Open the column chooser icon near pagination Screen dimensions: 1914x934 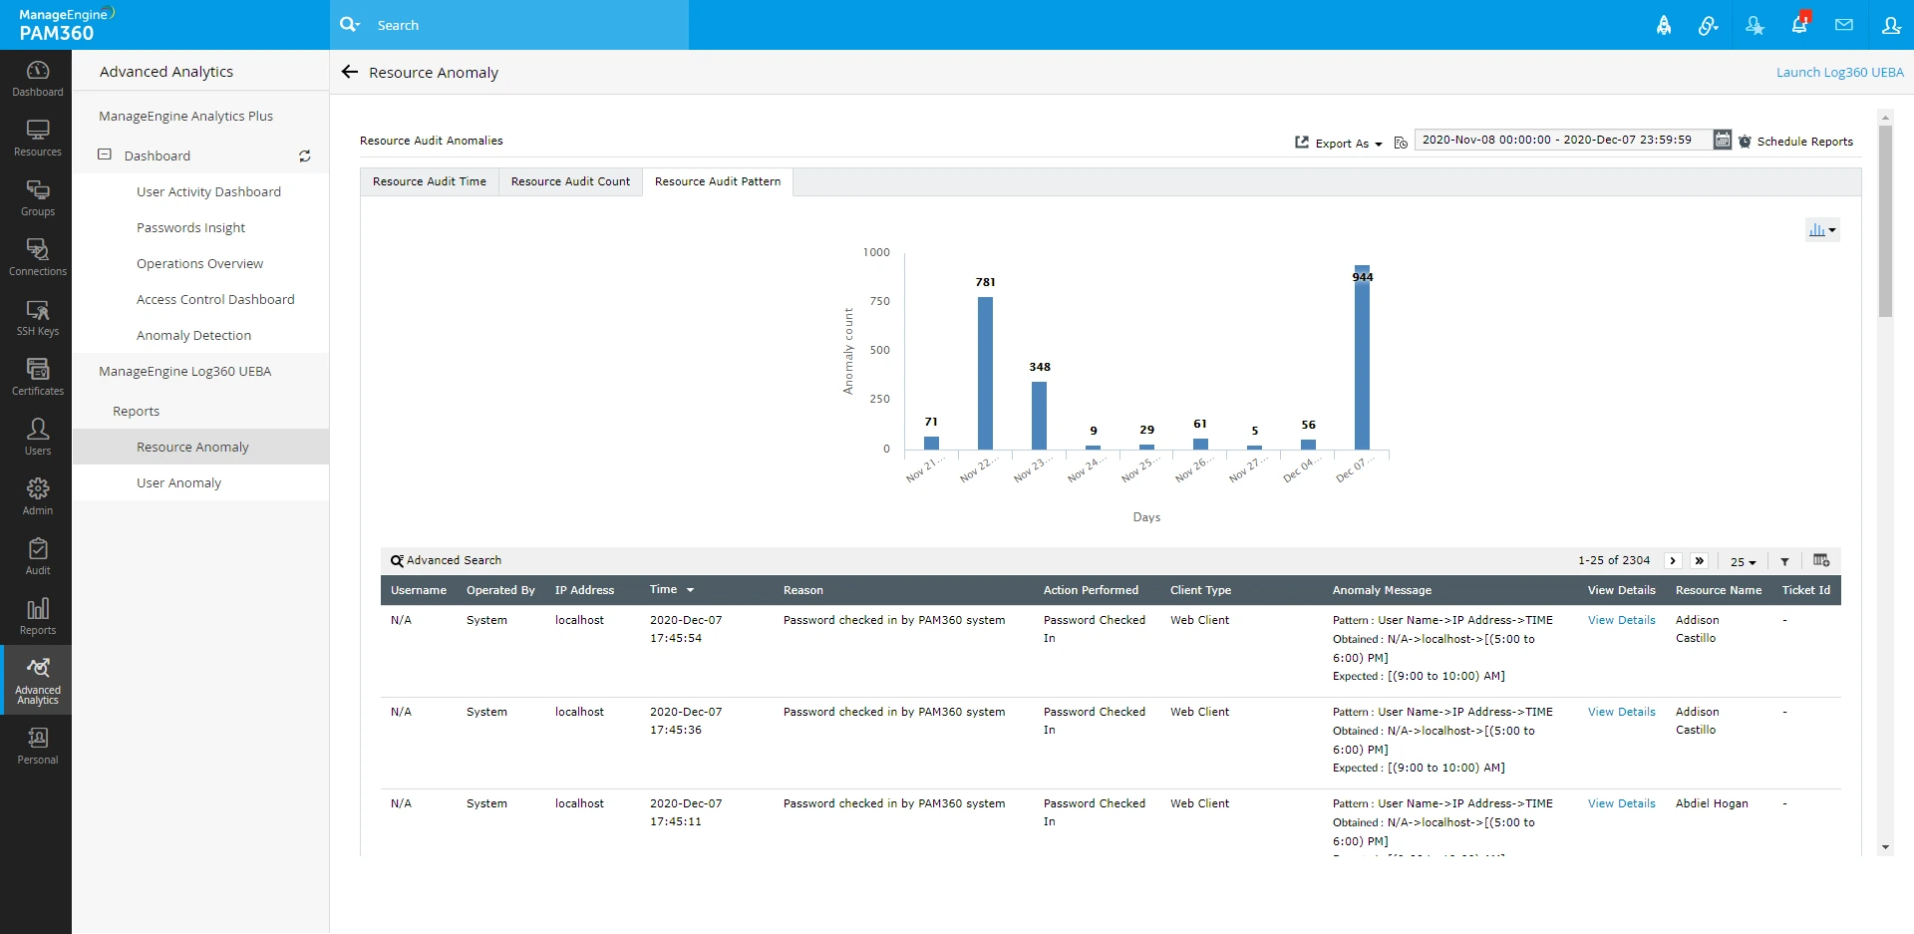[x=1821, y=561]
